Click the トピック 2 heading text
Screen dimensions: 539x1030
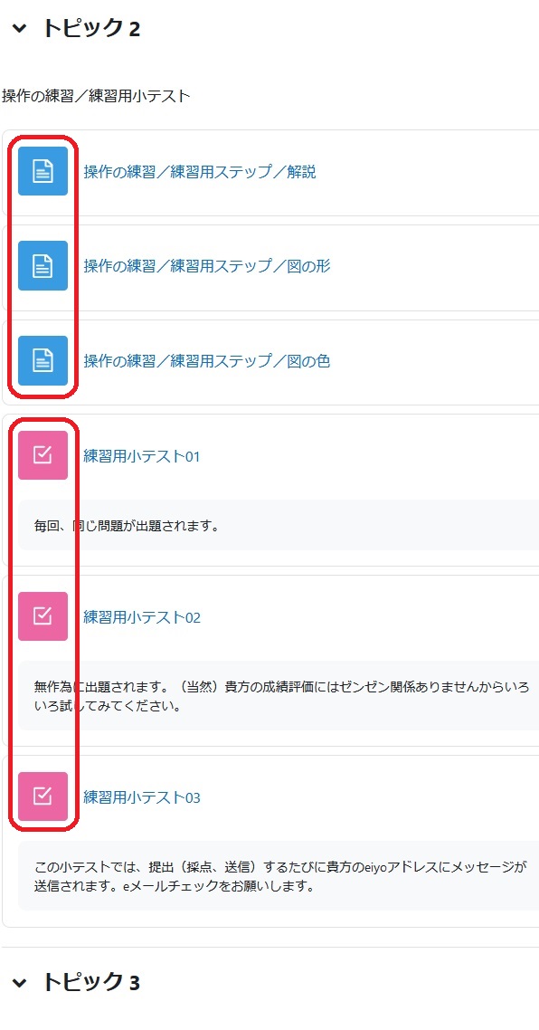90,28
